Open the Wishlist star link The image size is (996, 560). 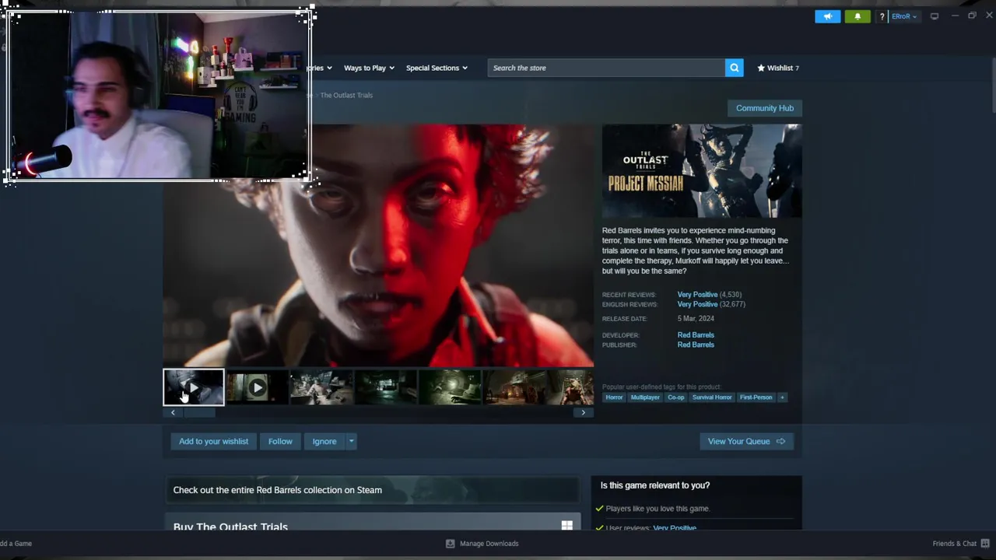tap(778, 68)
